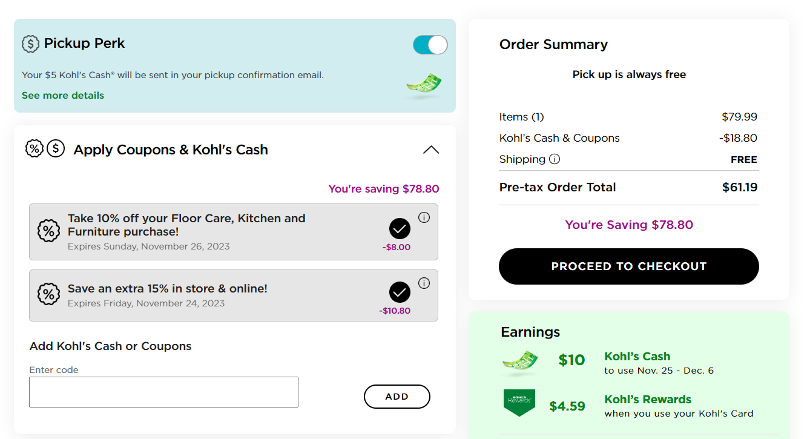Click the Kohl's Rewards link in Earnings
Screen dimensions: 810x439
[647, 400]
